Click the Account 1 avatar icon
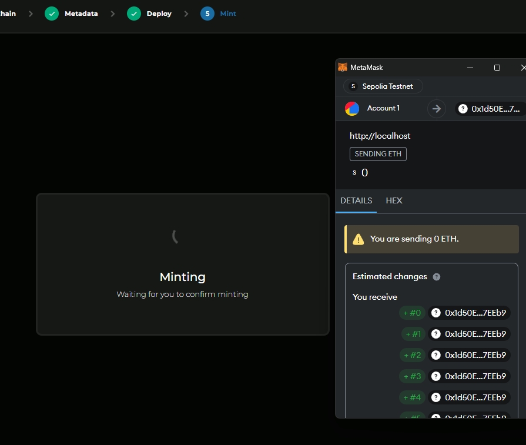 tap(352, 109)
